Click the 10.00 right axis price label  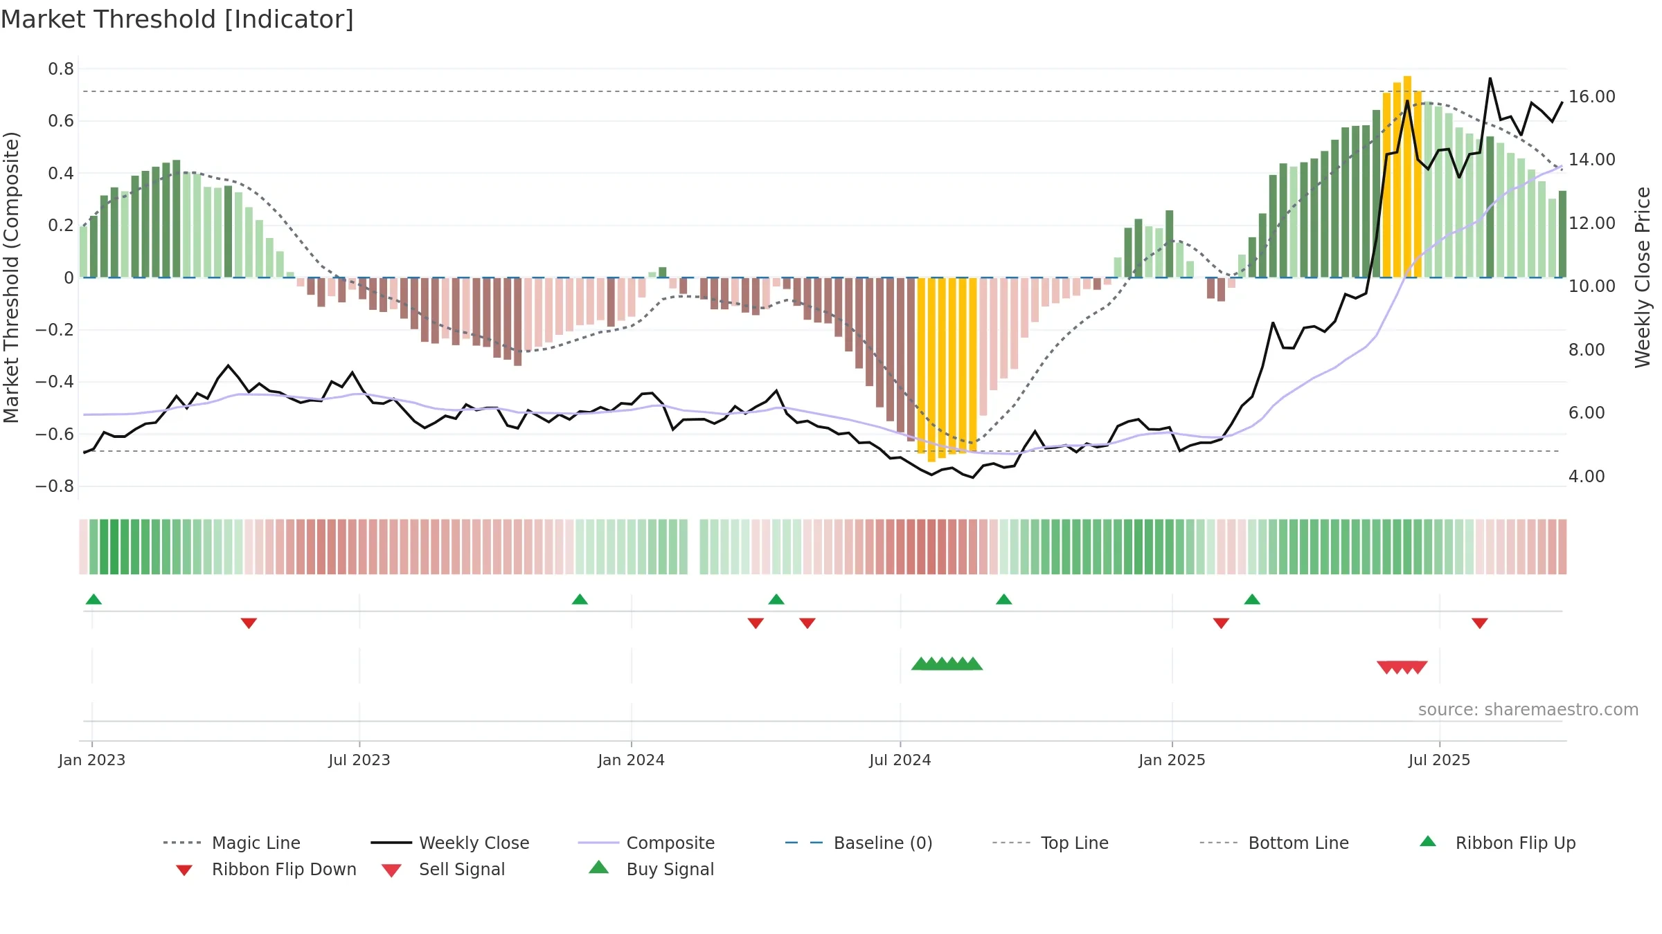pos(1592,286)
